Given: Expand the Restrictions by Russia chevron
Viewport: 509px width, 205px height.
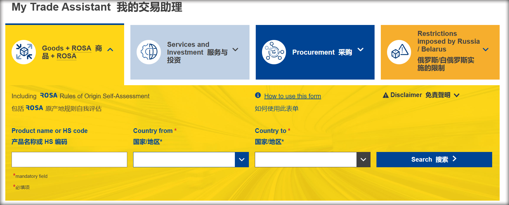Looking at the screenshot, I should point(486,50).
